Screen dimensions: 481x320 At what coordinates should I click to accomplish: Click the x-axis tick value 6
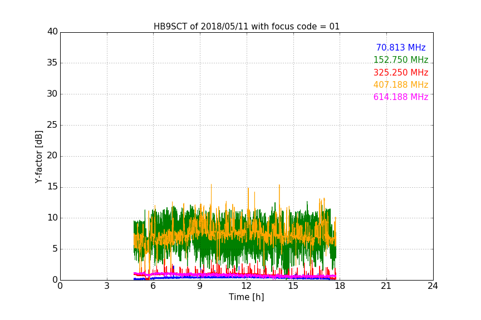(x=153, y=286)
